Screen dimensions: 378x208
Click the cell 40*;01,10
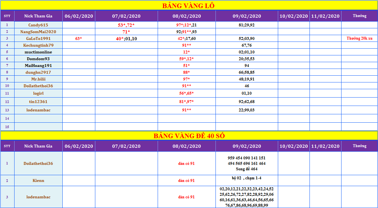click(x=126, y=38)
